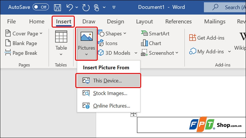Insert a Page Break
246x138 pixels.
21,53
